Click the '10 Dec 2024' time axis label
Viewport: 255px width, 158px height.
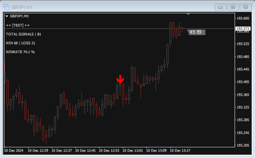[x=14, y=151]
